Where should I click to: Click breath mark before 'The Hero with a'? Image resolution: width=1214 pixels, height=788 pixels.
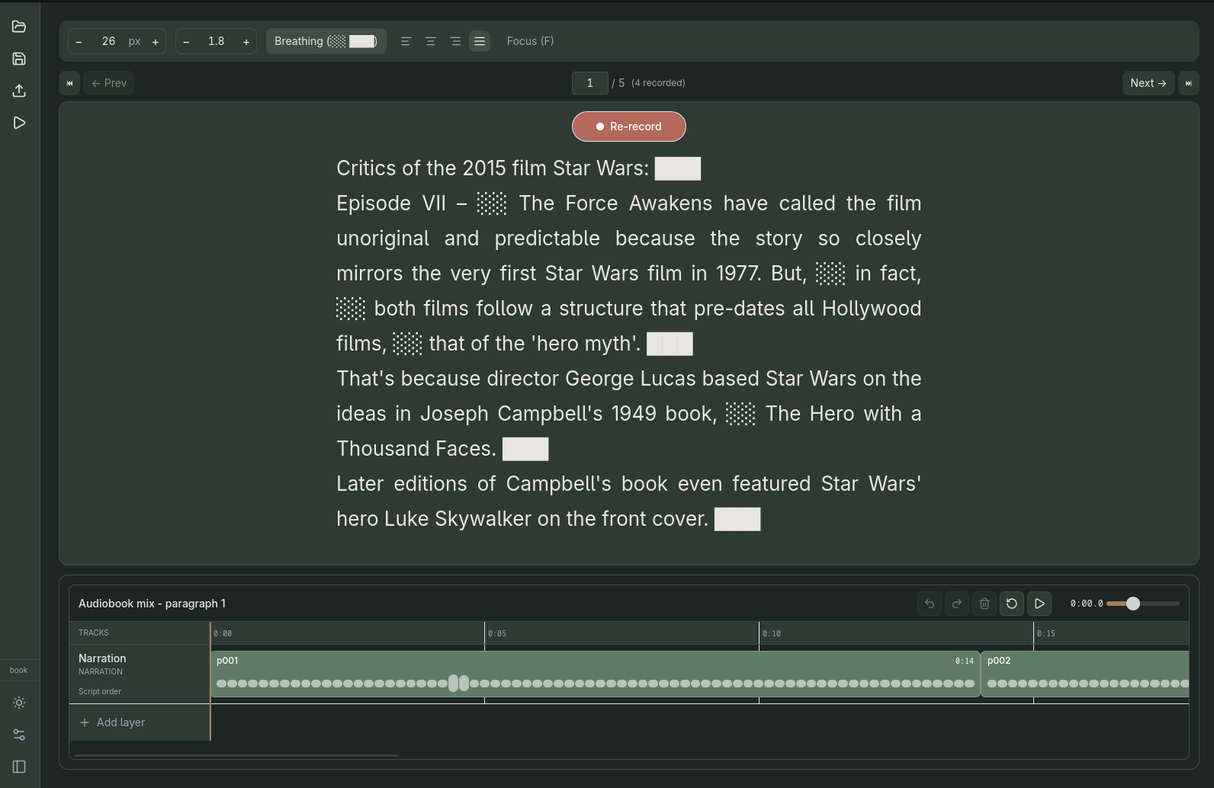click(740, 414)
